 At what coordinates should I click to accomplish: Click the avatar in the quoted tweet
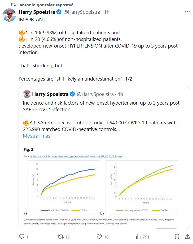click(27, 94)
